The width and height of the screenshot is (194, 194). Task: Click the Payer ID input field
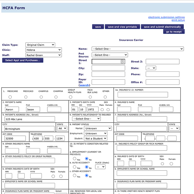(108, 82)
